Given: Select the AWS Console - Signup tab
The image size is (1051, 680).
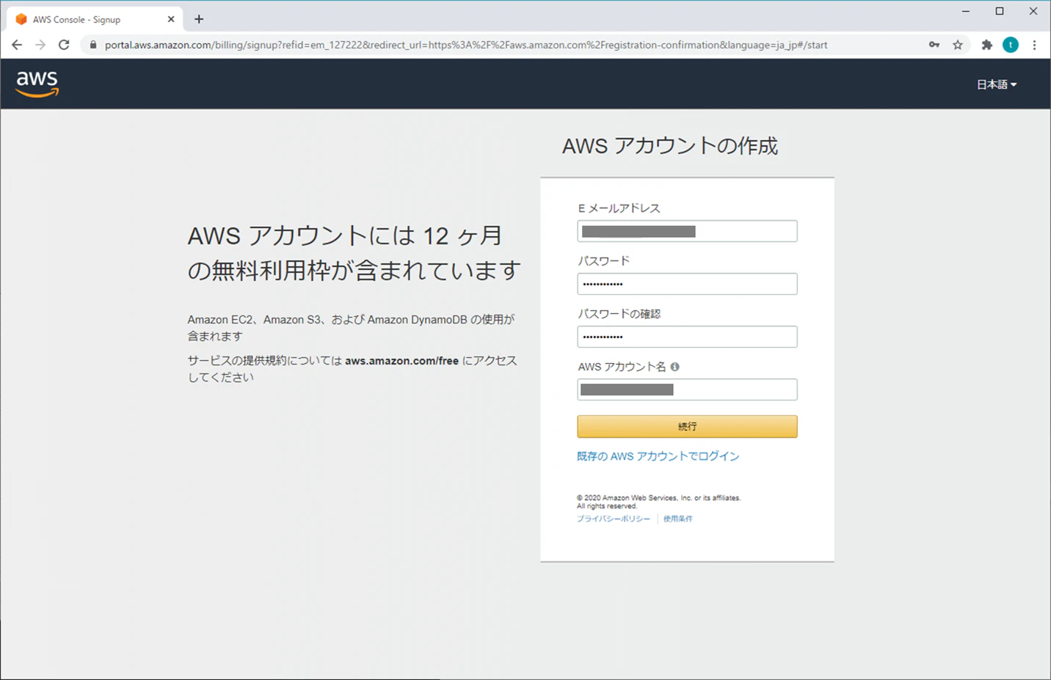Looking at the screenshot, I should pos(95,20).
